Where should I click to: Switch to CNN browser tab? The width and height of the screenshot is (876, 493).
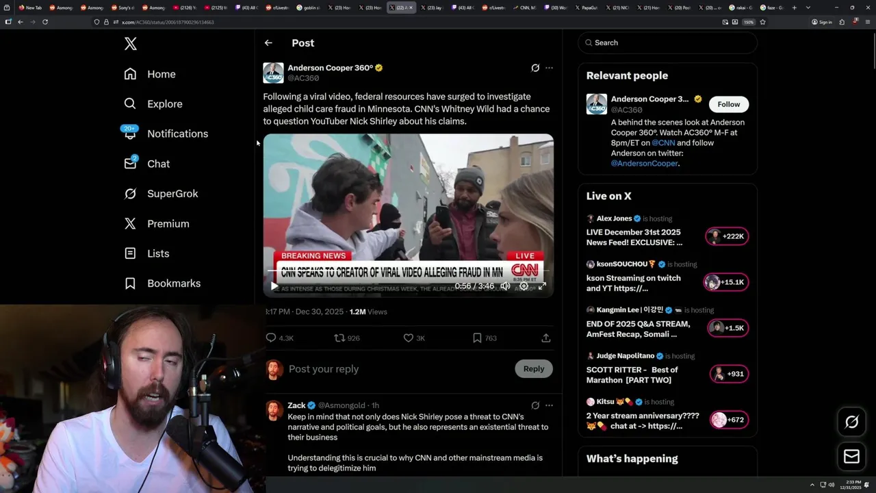(x=525, y=8)
